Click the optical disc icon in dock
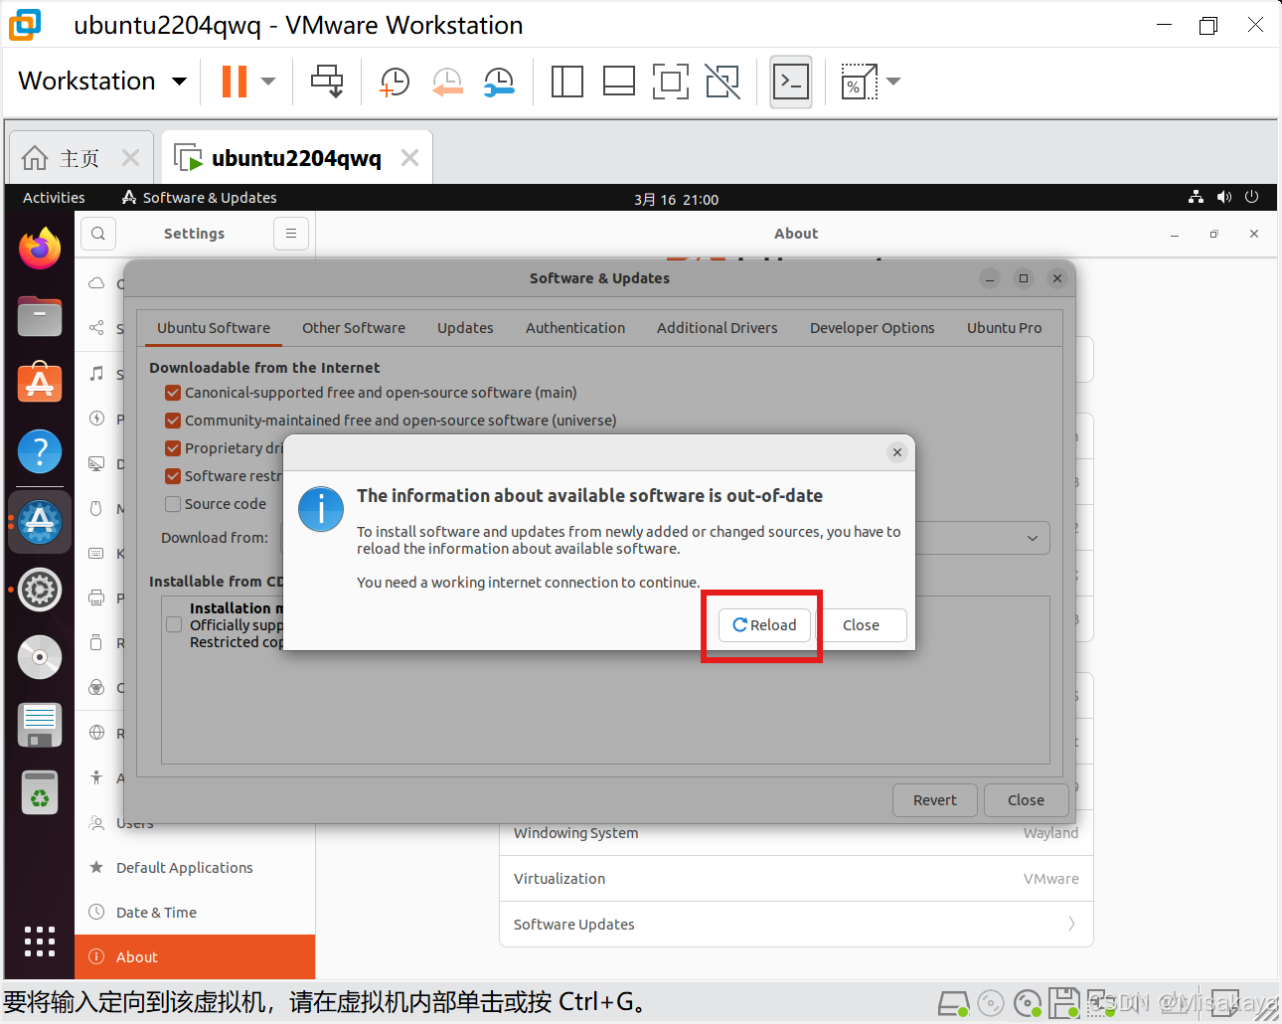 40,657
